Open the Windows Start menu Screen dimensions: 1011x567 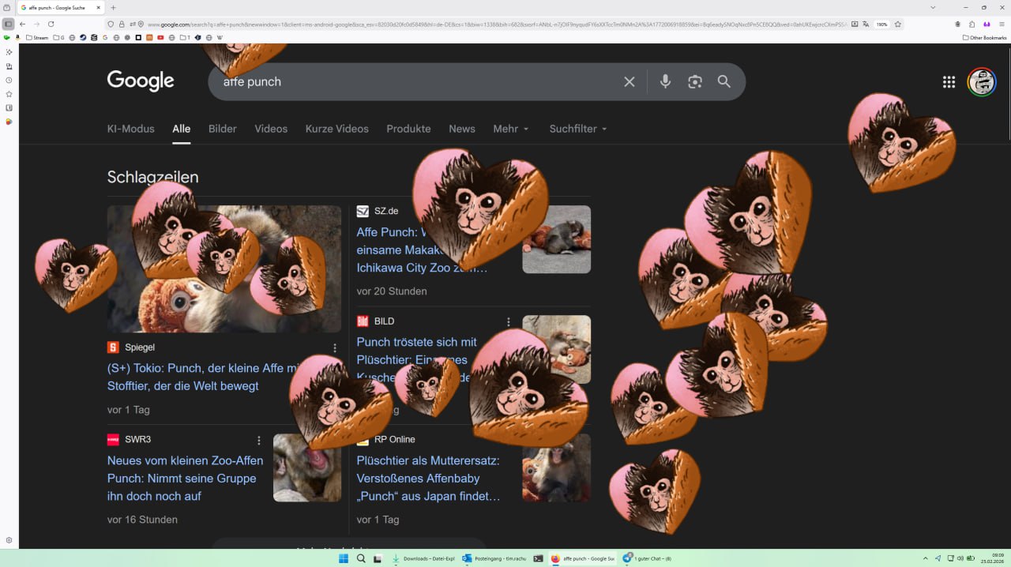pos(344,558)
